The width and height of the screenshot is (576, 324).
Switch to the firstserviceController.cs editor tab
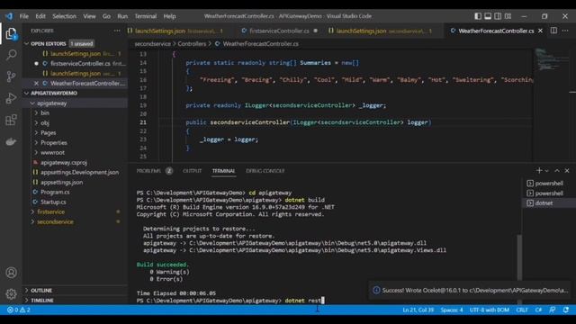pos(279,31)
